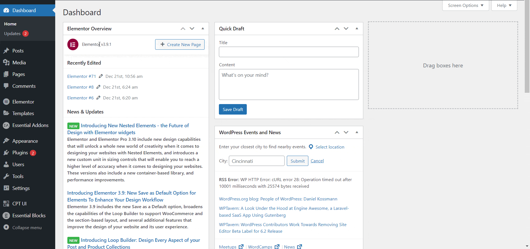Viewport: 530px width, 249px height.
Task: Collapse the Quick Draft panel
Action: tap(357, 29)
